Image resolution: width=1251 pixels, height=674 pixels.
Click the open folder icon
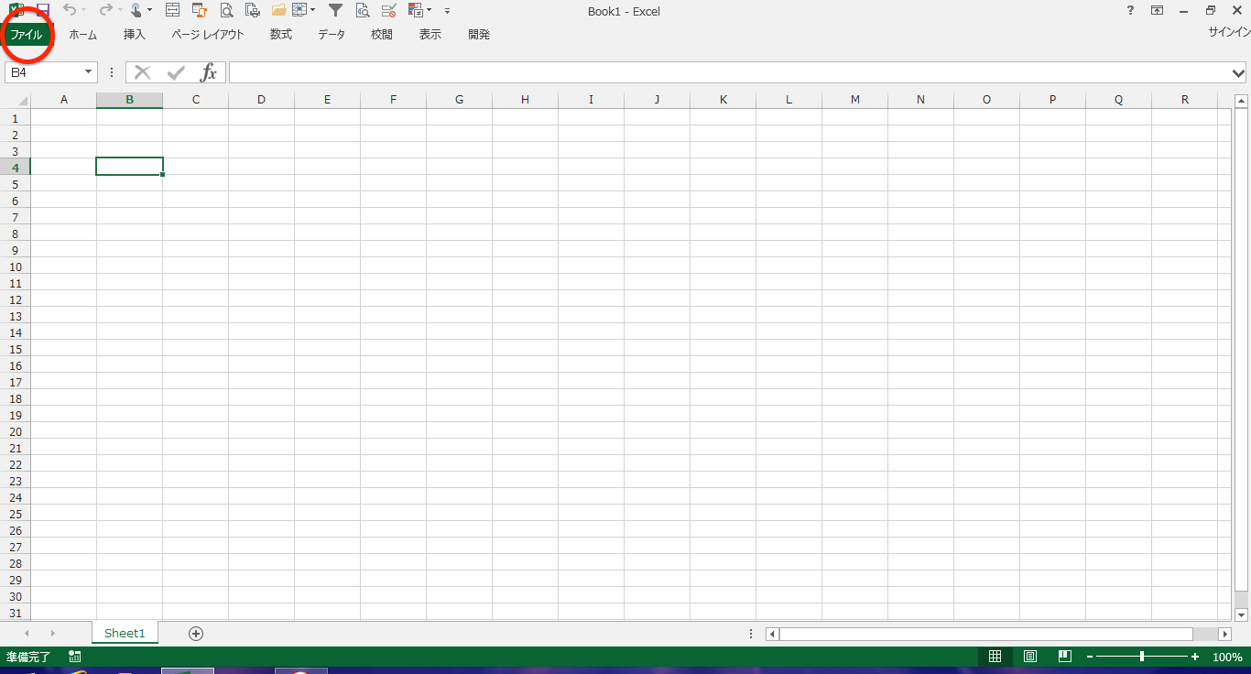[x=278, y=10]
